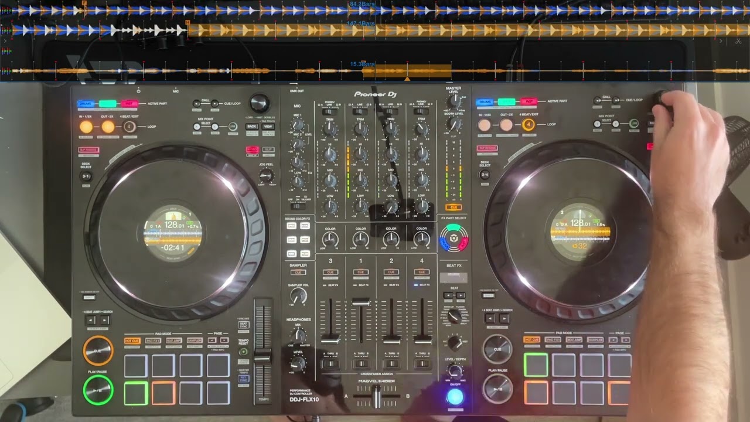The width and height of the screenshot is (750, 422).
Task: Tap the right deck round CUE button
Action: point(497,349)
